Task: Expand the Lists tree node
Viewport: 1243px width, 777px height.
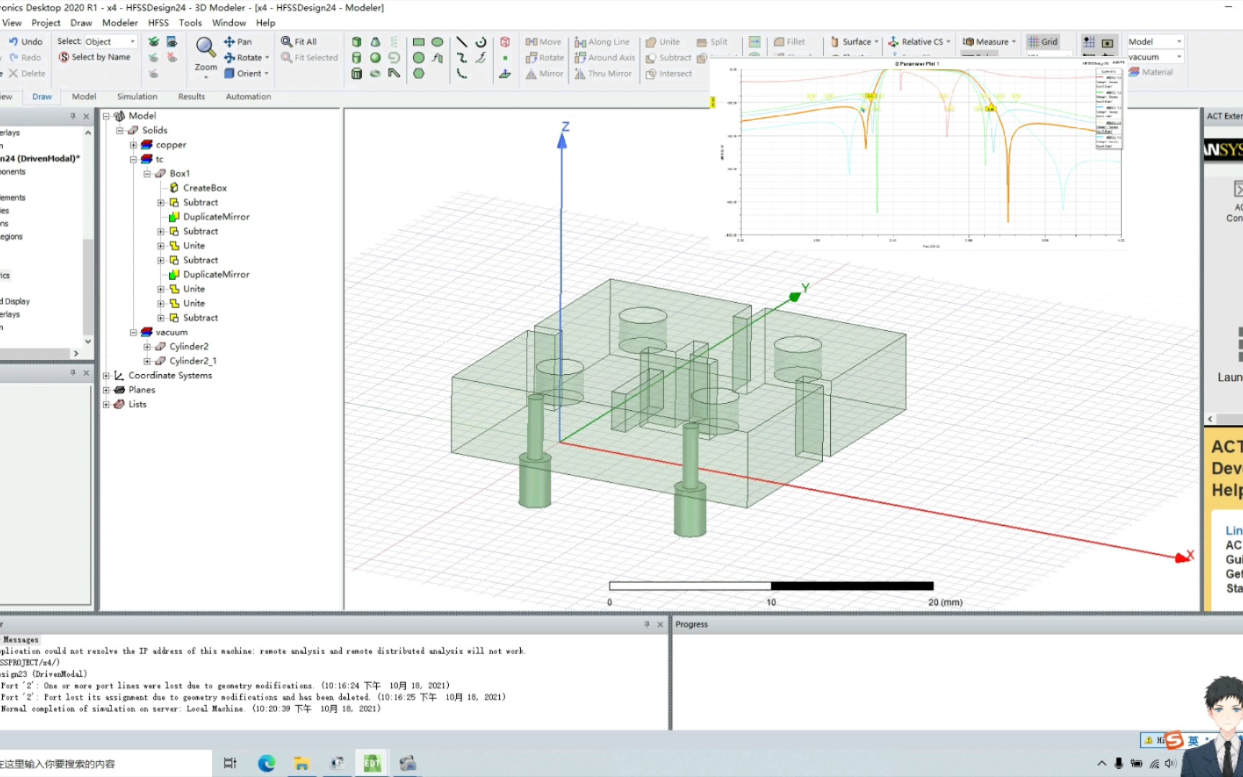Action: [106, 404]
